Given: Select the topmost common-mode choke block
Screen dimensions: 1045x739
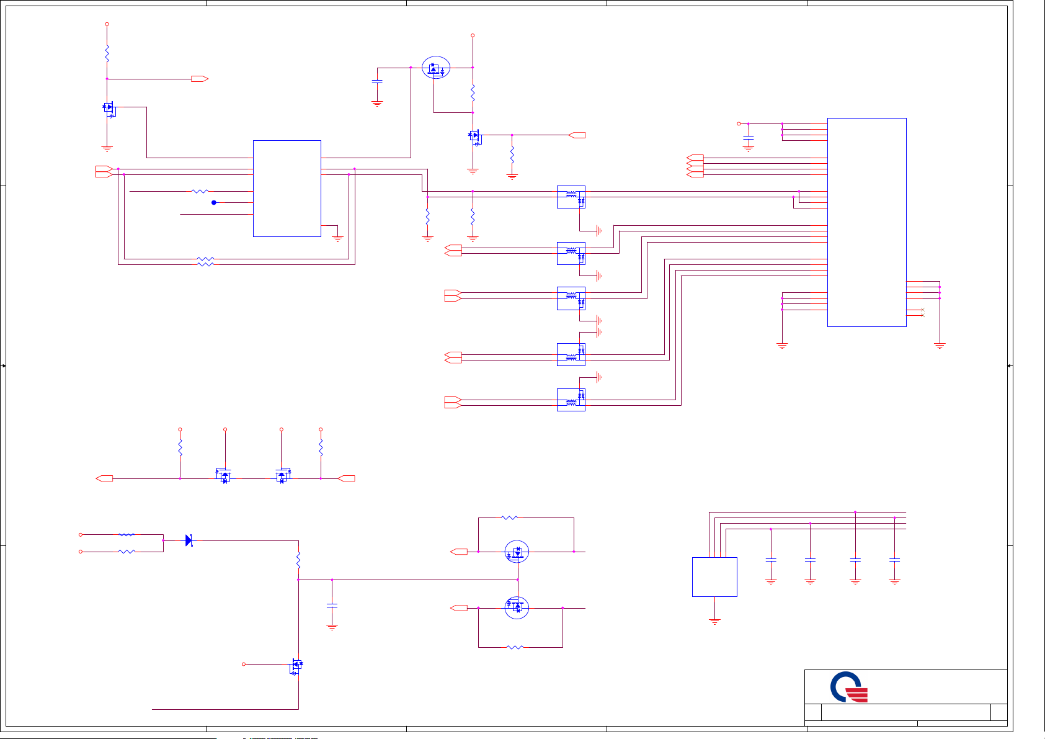Looking at the screenshot, I should (x=571, y=197).
